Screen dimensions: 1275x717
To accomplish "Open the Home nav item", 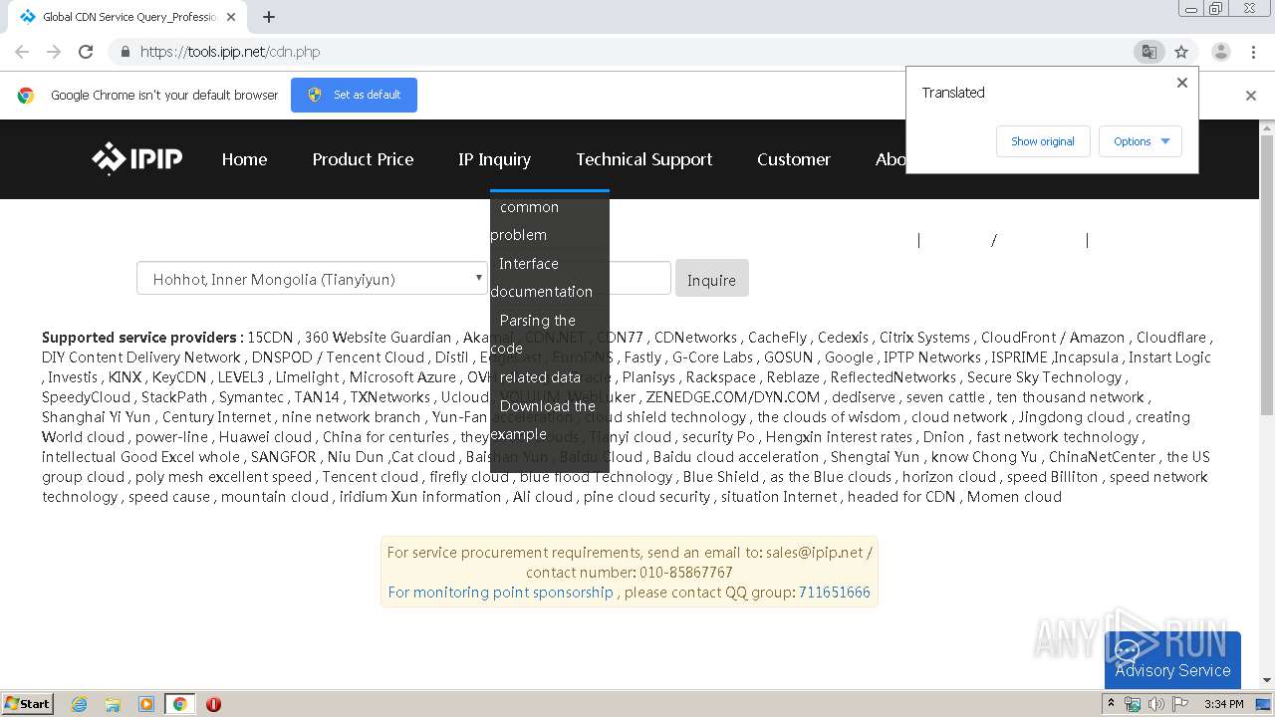I will [244, 159].
